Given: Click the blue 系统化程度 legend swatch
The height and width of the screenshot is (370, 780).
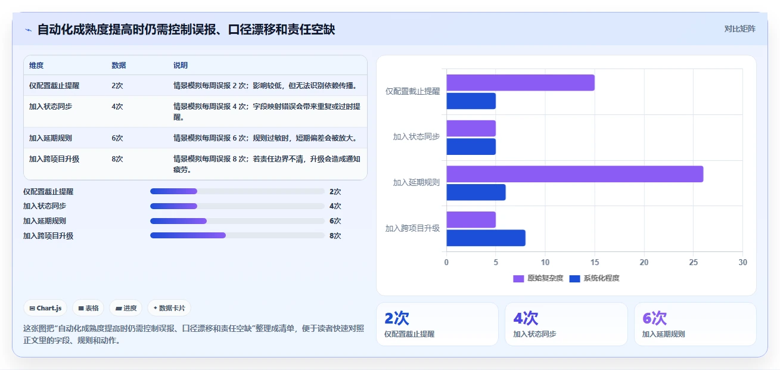Looking at the screenshot, I should click(x=574, y=278).
